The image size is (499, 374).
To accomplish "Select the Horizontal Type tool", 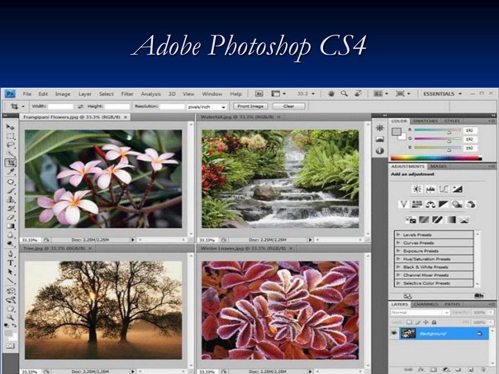I will tap(11, 263).
